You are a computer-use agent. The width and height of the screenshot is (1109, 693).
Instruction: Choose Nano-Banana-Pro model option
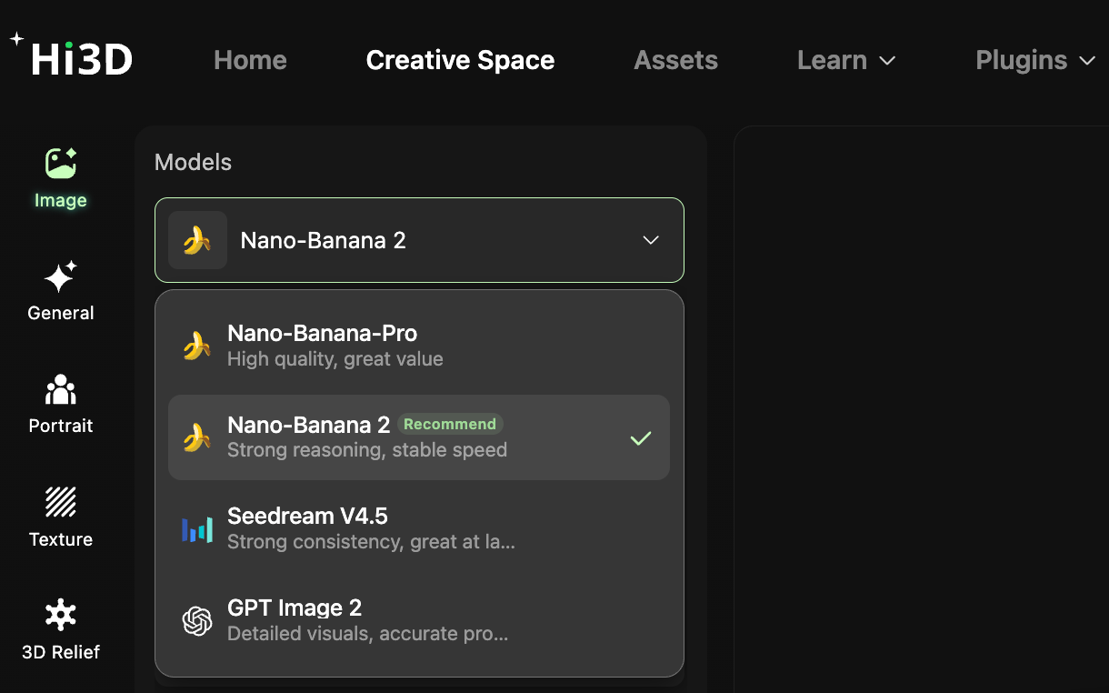419,346
